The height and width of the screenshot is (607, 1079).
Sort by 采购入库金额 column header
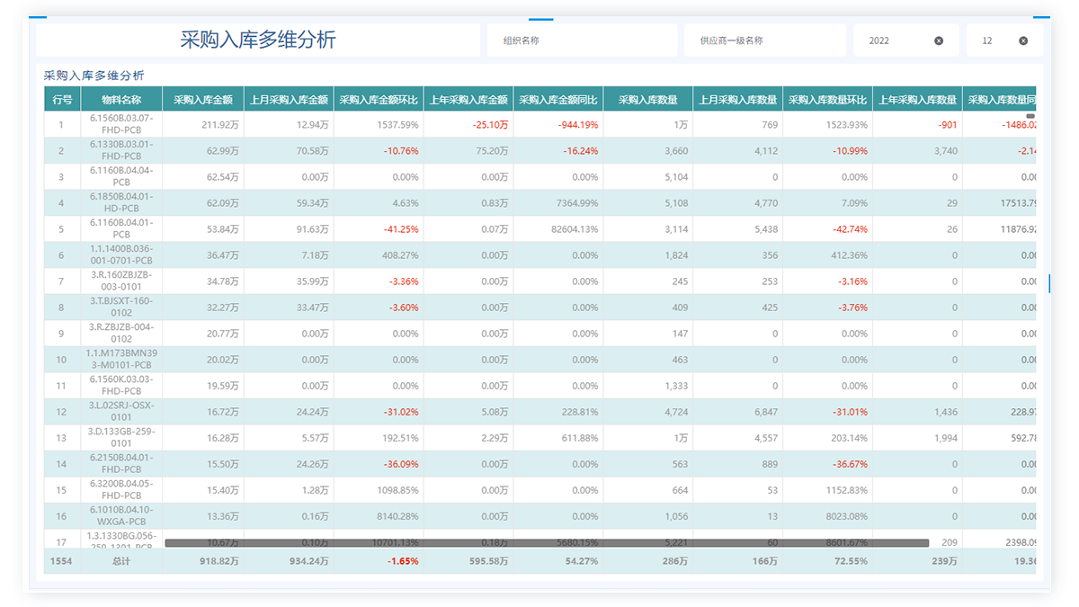tap(202, 100)
